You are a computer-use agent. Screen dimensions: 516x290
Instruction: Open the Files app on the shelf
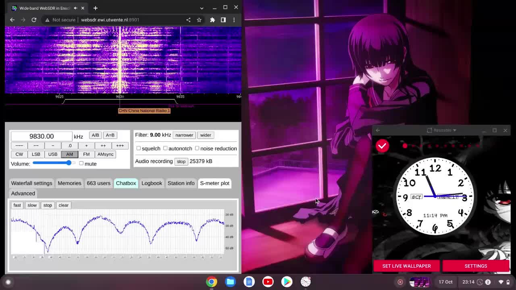click(x=231, y=282)
